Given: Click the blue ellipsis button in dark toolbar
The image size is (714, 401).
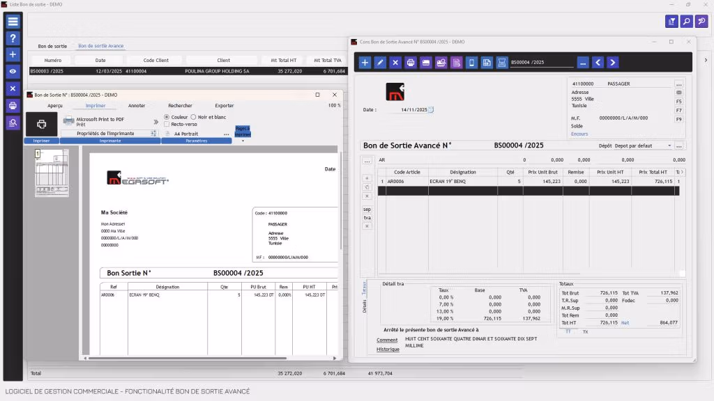Looking at the screenshot, I should [x=583, y=62].
